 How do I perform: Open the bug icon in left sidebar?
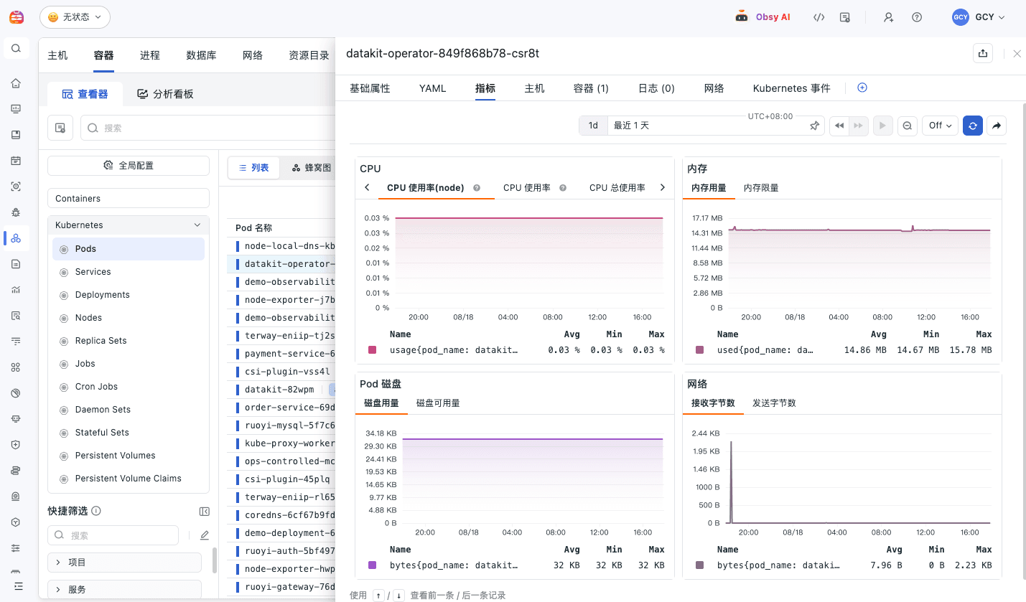(16, 212)
